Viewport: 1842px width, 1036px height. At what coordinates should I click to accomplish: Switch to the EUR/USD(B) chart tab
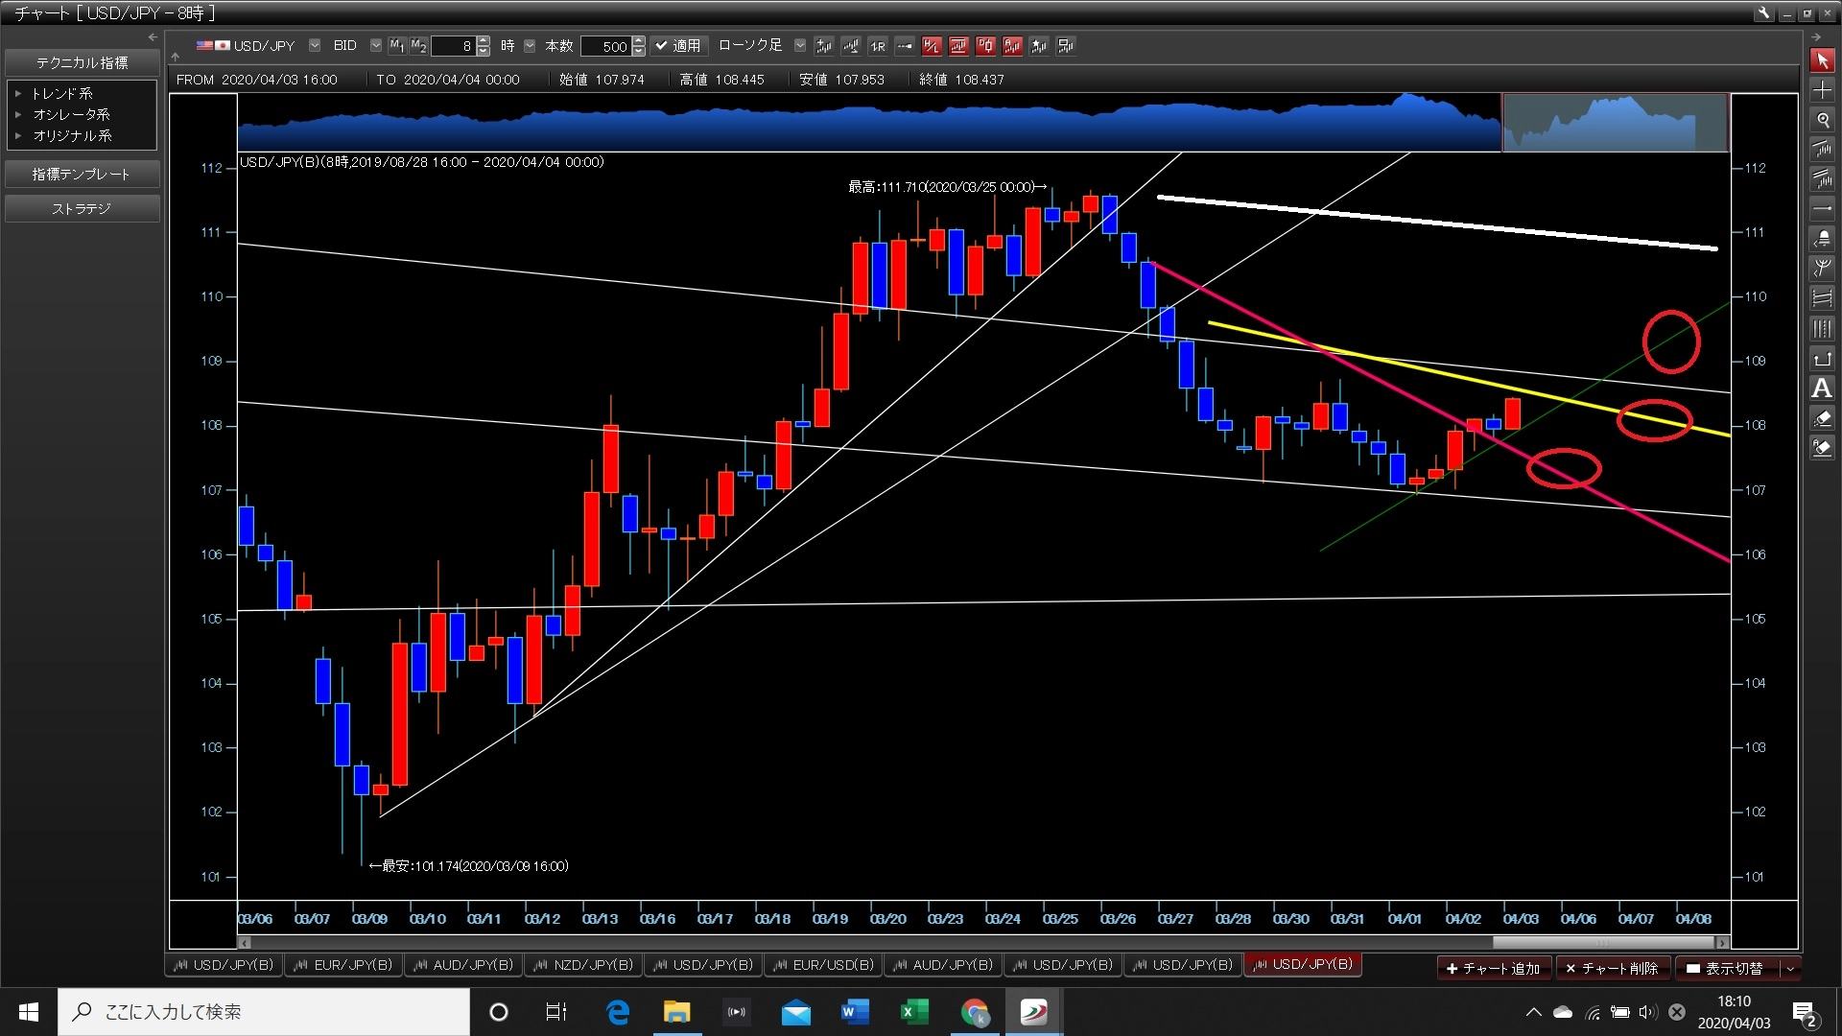823,965
